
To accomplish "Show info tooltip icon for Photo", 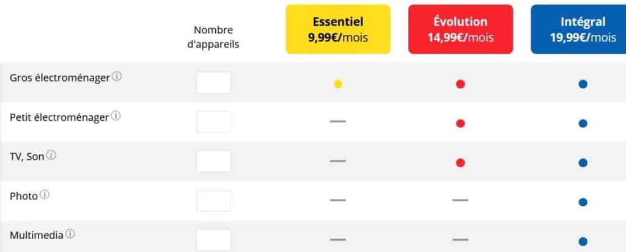I will click(45, 195).
